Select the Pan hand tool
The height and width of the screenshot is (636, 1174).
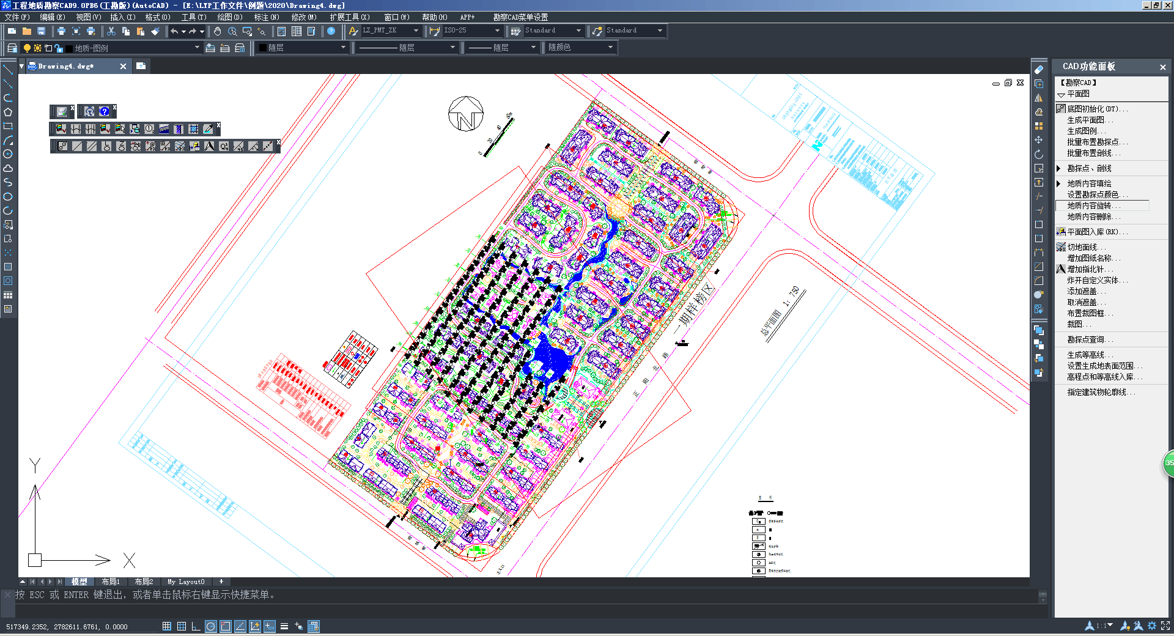(218, 31)
